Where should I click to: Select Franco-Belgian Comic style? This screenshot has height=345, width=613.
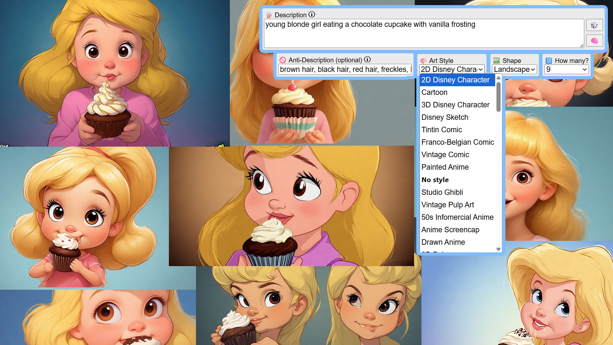click(x=457, y=142)
